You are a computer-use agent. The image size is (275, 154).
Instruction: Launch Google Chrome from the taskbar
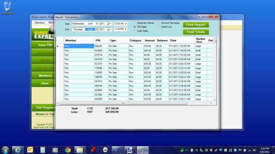click(68, 150)
